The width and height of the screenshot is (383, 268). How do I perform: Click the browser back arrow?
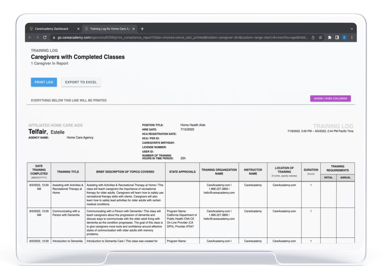(x=30, y=37)
